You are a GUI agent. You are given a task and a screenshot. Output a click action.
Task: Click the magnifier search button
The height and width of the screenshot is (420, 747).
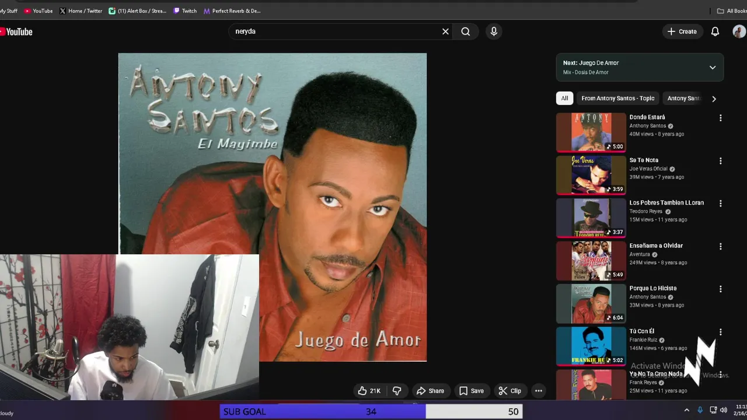[x=466, y=32]
